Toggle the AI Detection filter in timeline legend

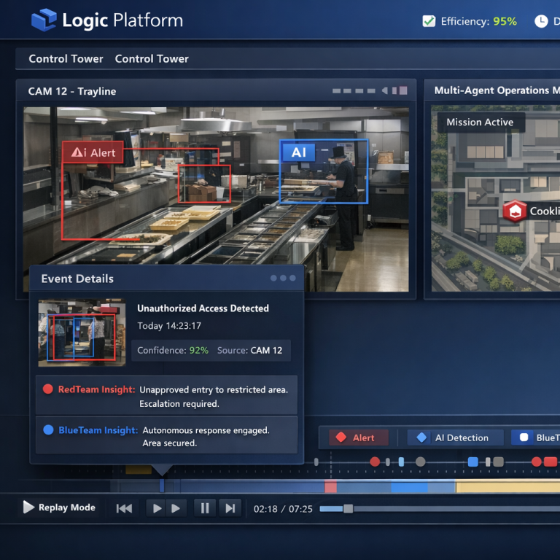pos(454,437)
